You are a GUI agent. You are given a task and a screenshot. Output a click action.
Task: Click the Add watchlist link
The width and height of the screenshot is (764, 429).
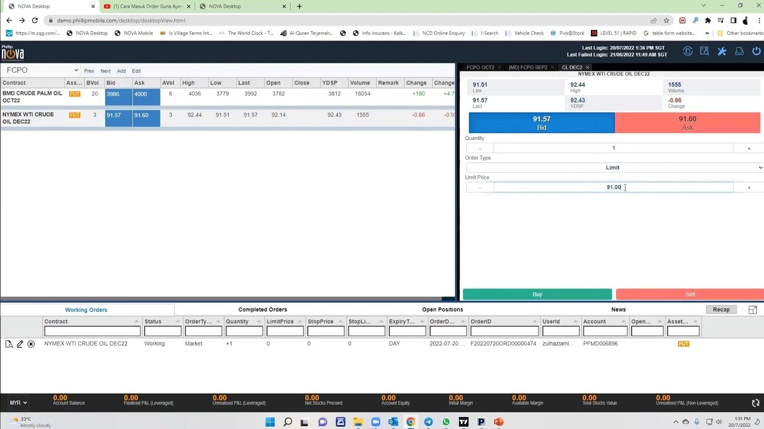[121, 71]
